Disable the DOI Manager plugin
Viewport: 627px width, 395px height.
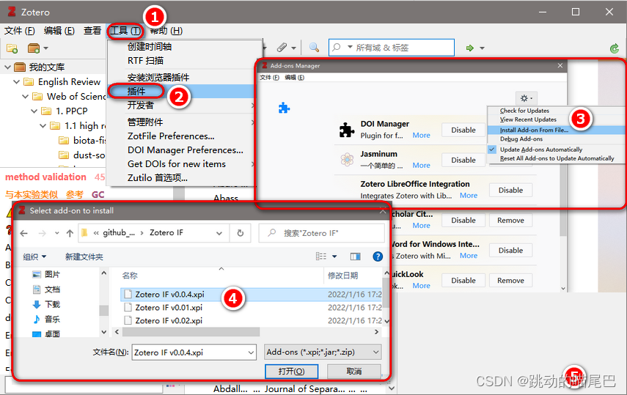[463, 130]
